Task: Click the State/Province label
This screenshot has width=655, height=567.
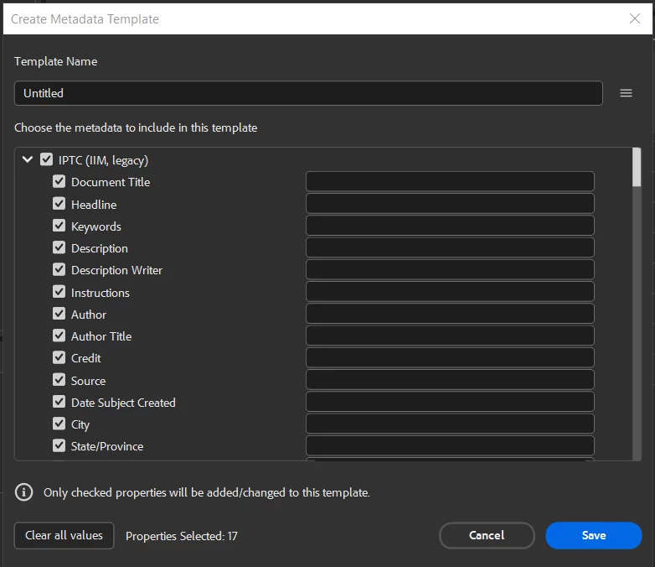Action: 107,446
